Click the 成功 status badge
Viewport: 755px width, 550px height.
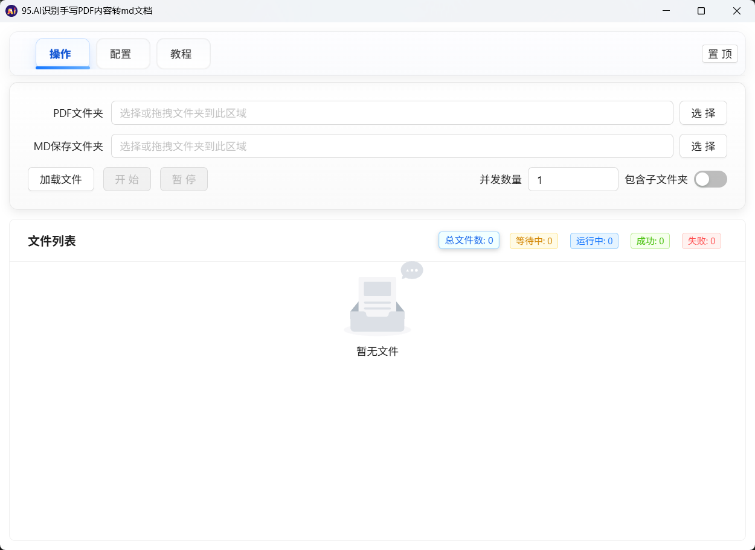(x=650, y=241)
